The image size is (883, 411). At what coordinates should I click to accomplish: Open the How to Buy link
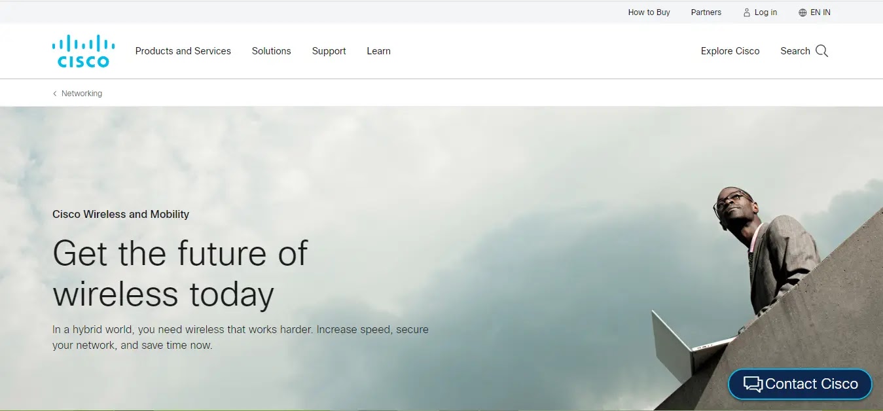649,12
